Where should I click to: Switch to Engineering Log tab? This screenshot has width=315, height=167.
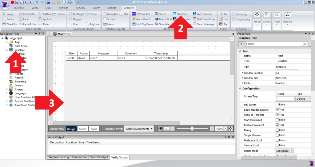[59, 157]
